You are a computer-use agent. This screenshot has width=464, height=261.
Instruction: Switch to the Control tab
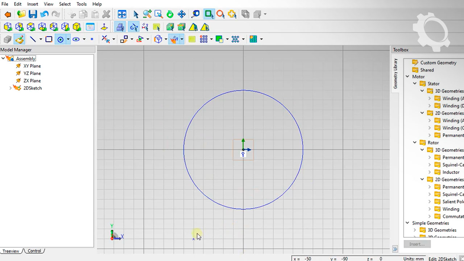coord(34,251)
